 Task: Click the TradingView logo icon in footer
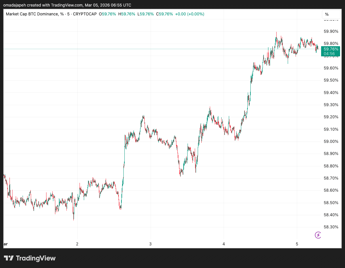9,258
